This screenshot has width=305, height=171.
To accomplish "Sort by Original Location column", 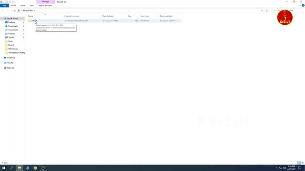I will pos(72,16).
